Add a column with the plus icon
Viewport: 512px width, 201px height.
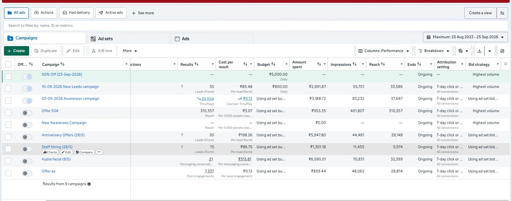tap(506, 64)
